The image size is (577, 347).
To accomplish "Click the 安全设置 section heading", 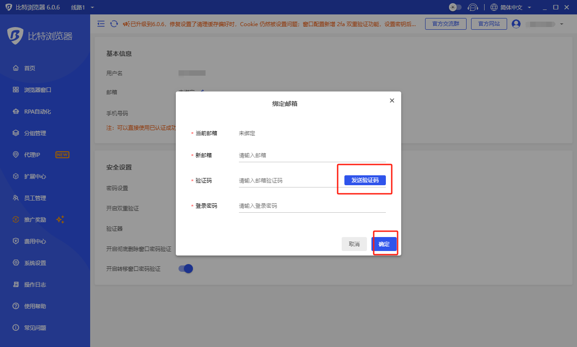I will click(119, 167).
